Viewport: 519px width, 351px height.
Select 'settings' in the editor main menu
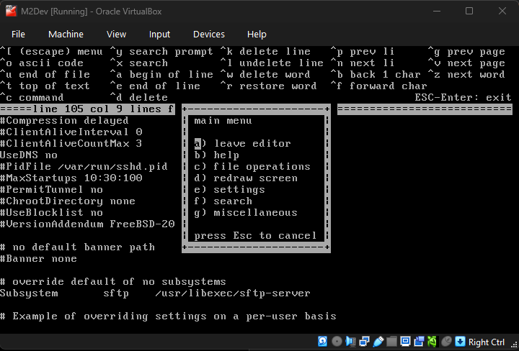click(x=229, y=190)
